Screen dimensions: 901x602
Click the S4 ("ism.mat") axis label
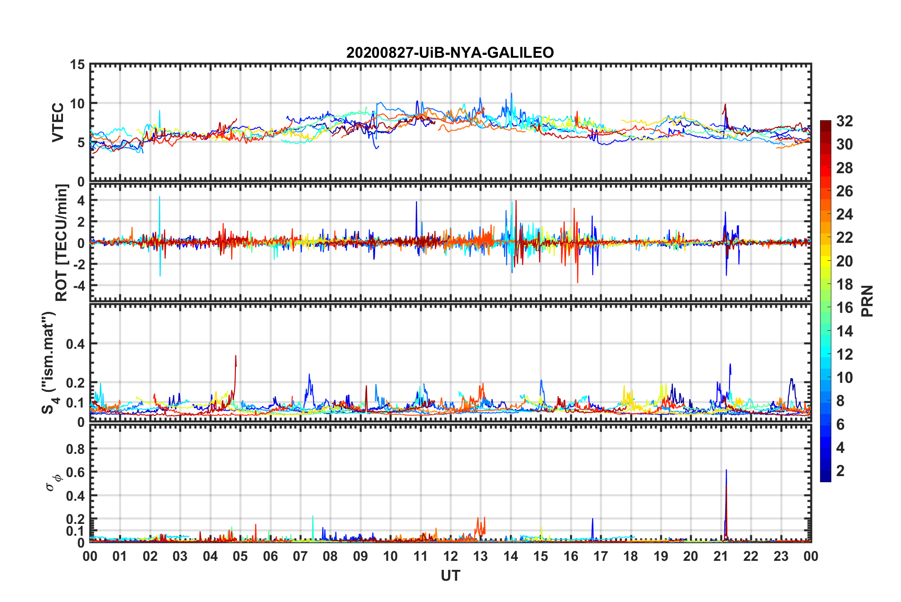[51, 363]
